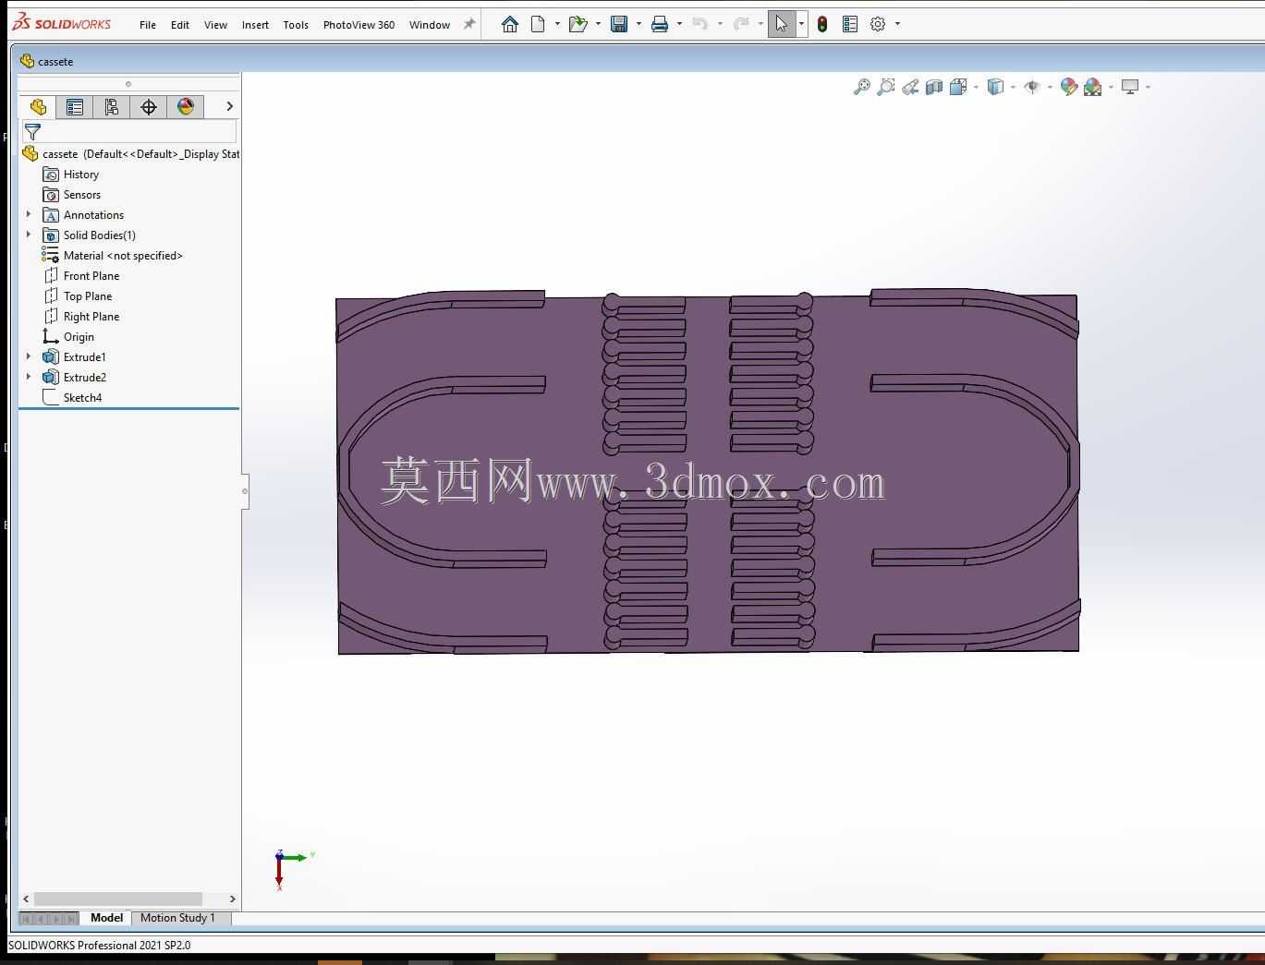Open the Open file dropdown arrow
This screenshot has width=1265, height=965.
(598, 24)
